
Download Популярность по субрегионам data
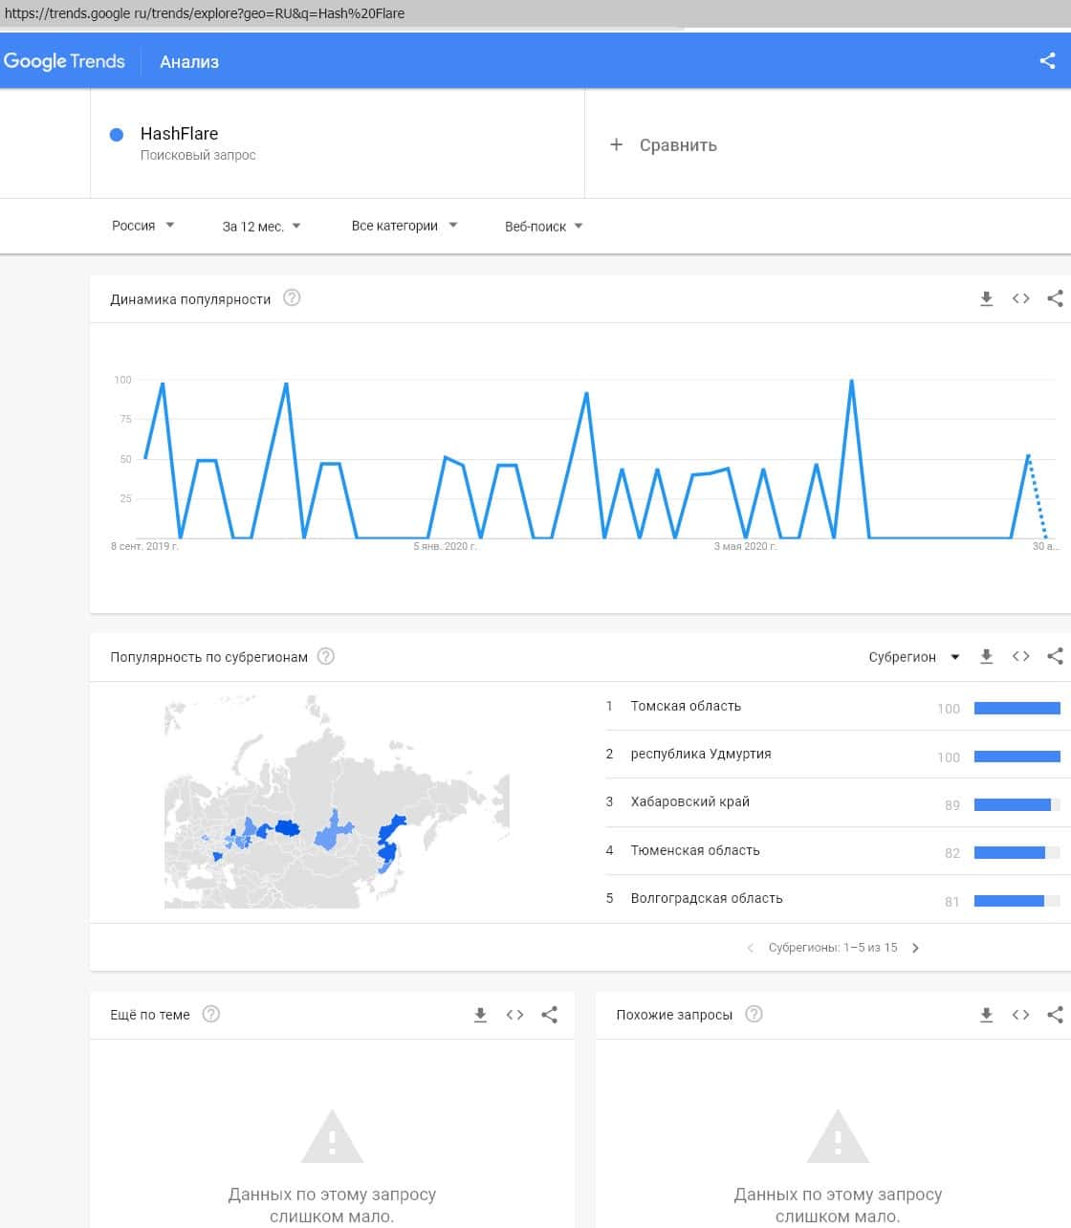coord(986,657)
